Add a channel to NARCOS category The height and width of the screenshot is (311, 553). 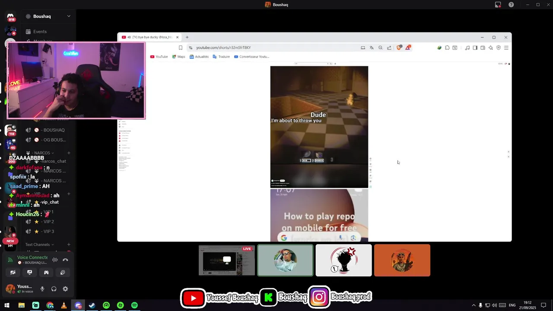pyautogui.click(x=69, y=153)
